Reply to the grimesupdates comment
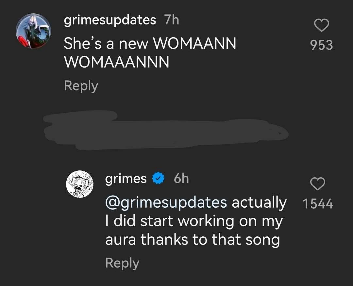This screenshot has width=353, height=286. click(x=81, y=86)
